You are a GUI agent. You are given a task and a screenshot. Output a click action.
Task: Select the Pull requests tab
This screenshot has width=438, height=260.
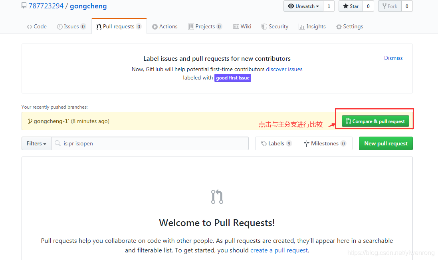[x=119, y=26]
